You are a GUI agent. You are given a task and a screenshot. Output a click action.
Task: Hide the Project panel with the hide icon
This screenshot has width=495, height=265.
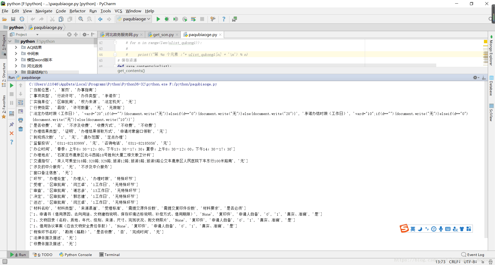pos(93,34)
